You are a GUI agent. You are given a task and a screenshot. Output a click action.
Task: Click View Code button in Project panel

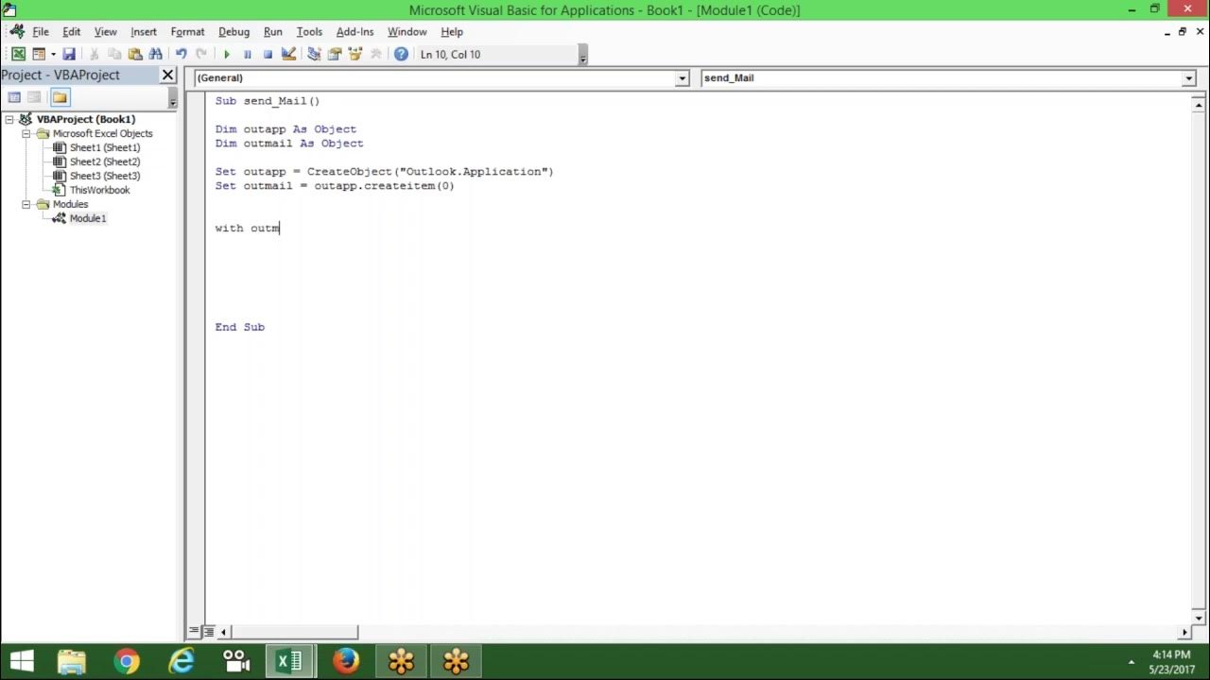(x=15, y=97)
